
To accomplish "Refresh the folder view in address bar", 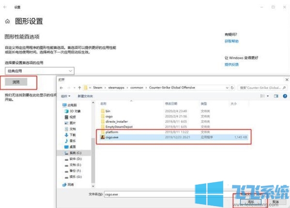I will 232,88.
